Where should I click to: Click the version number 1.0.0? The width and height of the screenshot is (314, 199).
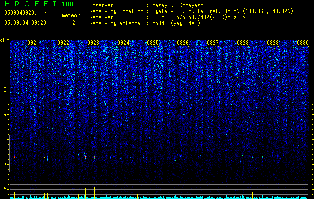tap(67, 4)
